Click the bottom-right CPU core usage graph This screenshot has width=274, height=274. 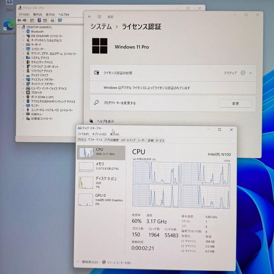[x=206, y=197]
